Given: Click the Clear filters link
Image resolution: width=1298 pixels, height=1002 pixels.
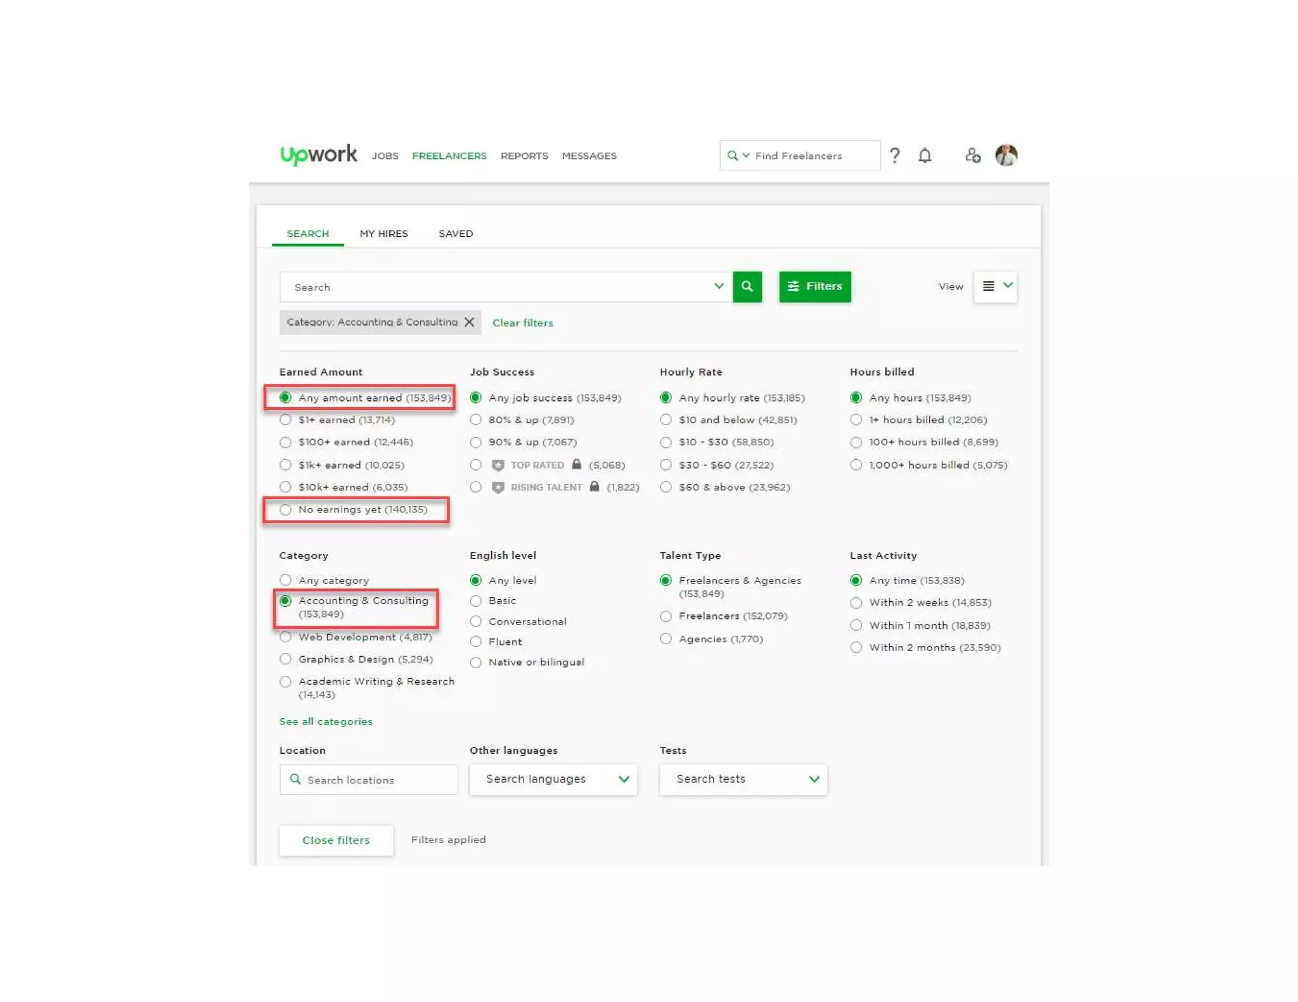Looking at the screenshot, I should (x=522, y=323).
